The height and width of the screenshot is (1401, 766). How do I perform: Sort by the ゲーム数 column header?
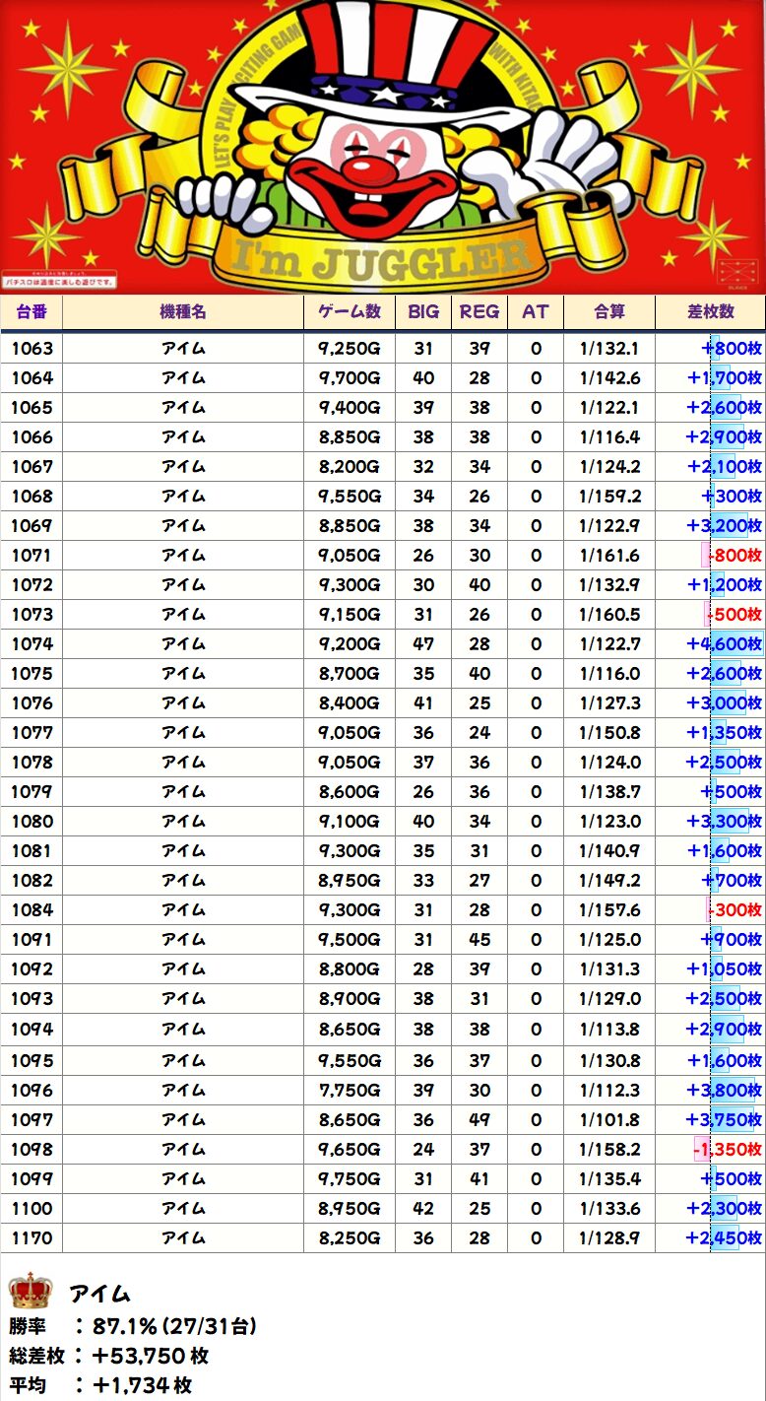click(x=350, y=312)
